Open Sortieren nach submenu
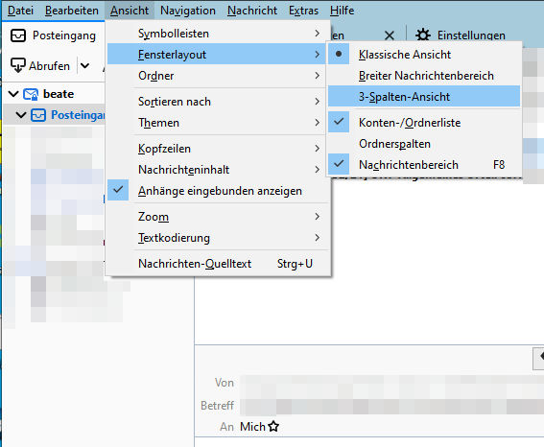The height and width of the screenshot is (447, 544). 218,102
